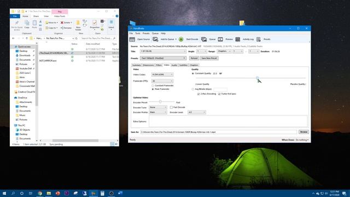Select the Constant Framerate radio button
350x197 pixels.
[153, 85]
